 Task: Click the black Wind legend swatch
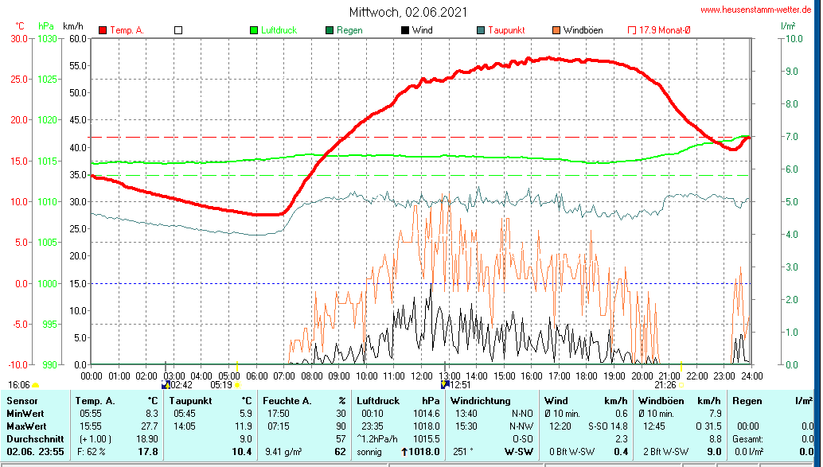[x=405, y=30]
